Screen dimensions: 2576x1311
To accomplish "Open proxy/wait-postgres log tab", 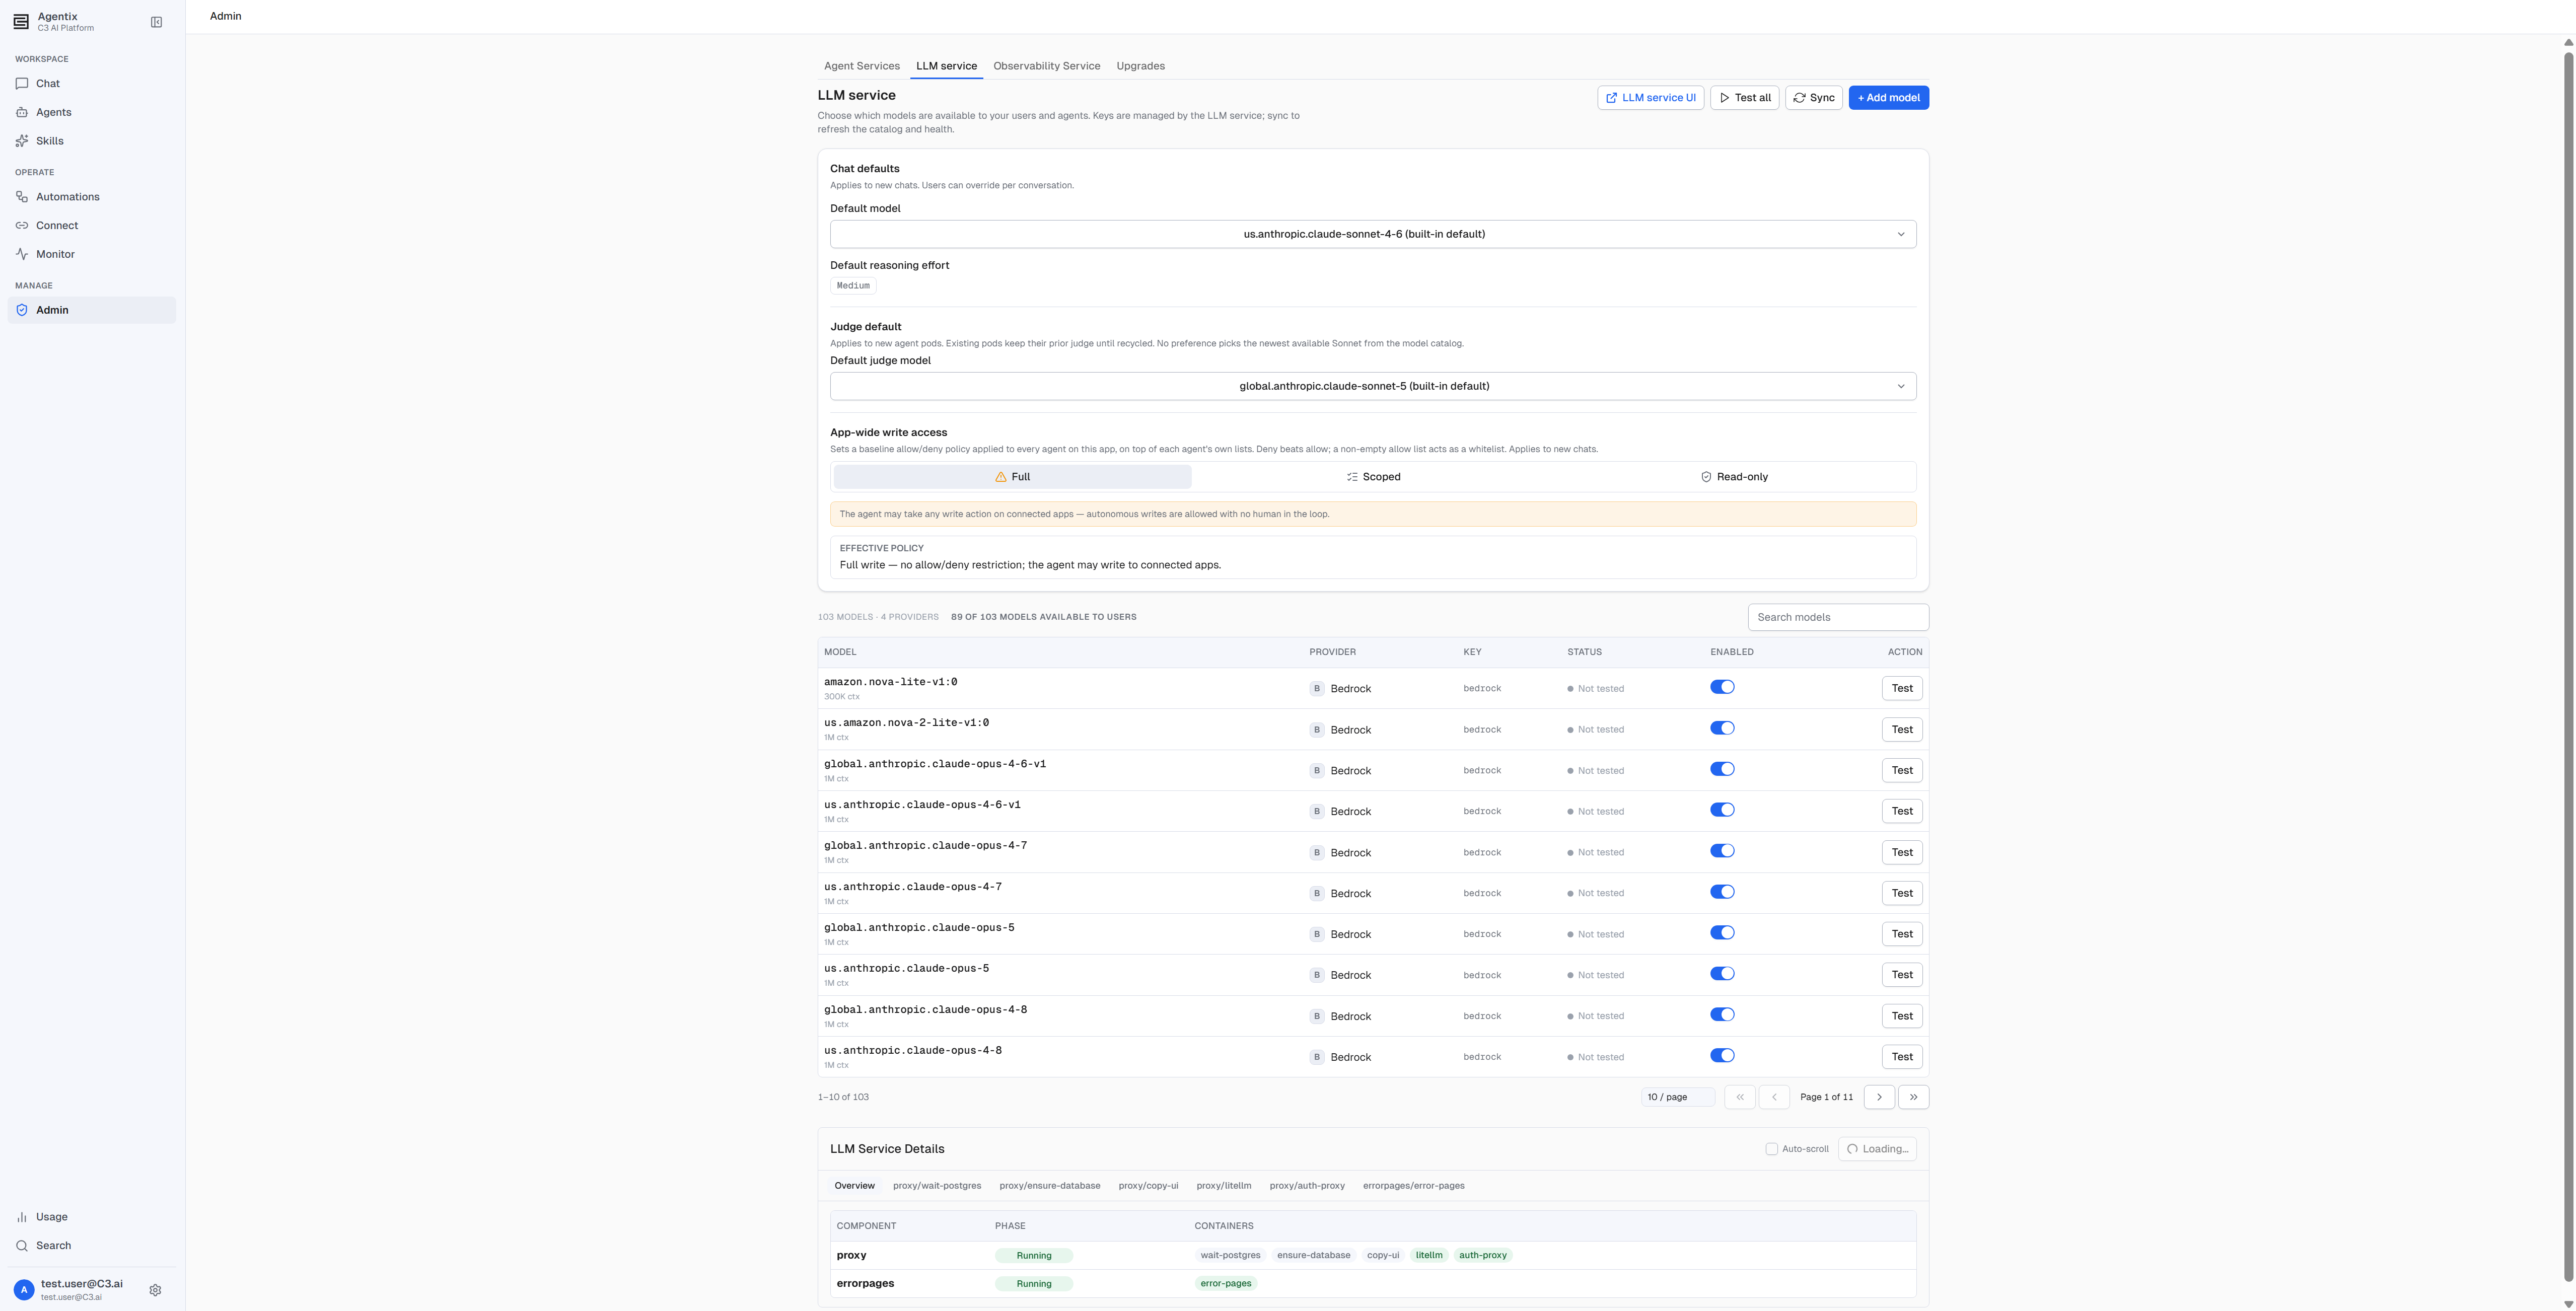I will tap(937, 1186).
